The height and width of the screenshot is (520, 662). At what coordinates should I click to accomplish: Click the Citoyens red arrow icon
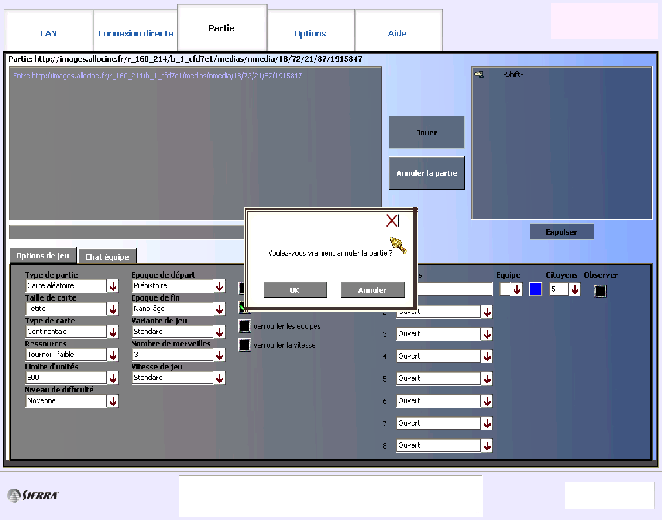click(x=575, y=289)
